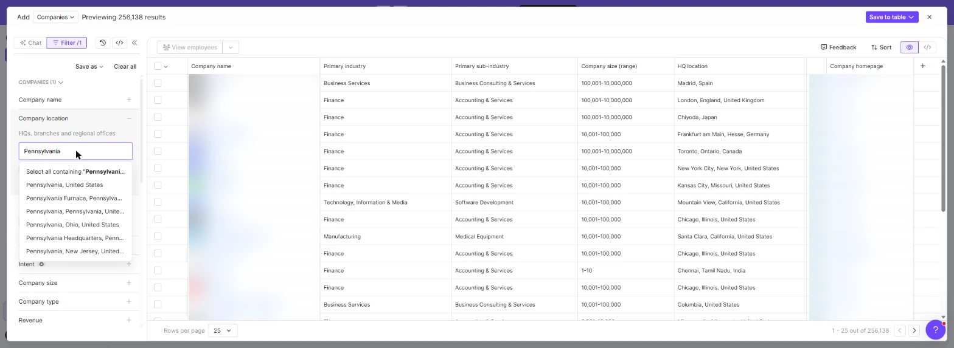Expand the COMPANIES (1) section chevron
Image resolution: width=954 pixels, height=348 pixels.
(61, 82)
